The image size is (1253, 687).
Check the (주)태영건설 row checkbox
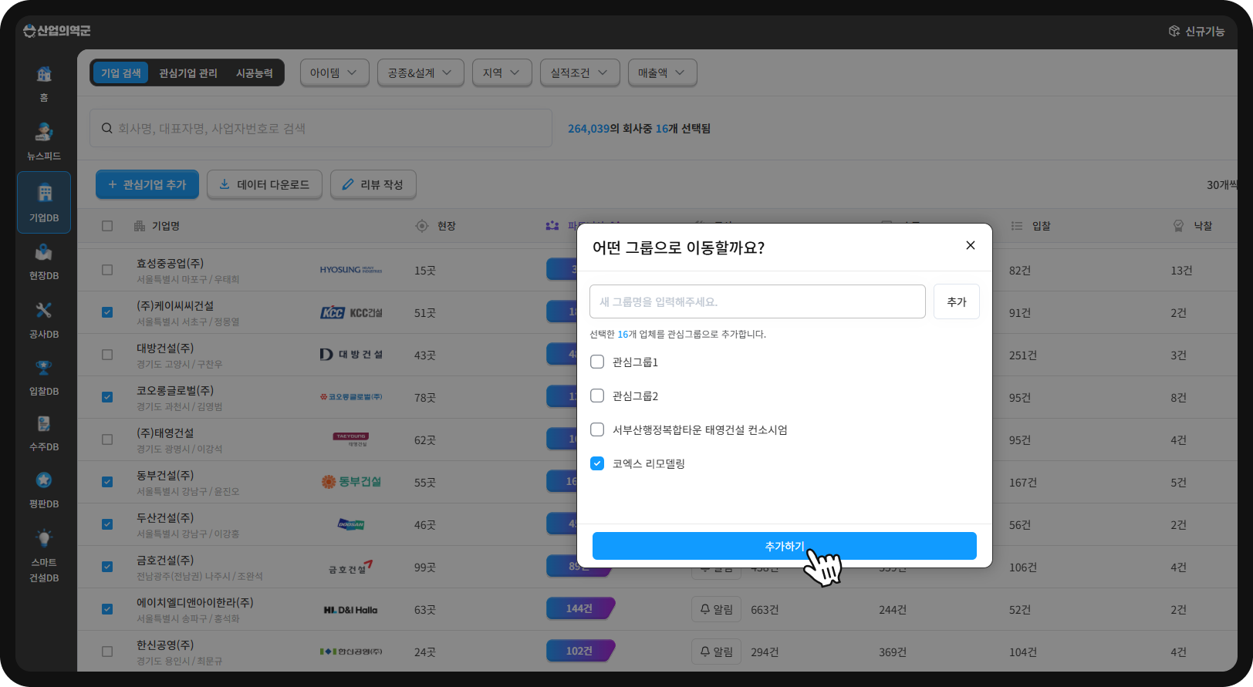(x=107, y=439)
